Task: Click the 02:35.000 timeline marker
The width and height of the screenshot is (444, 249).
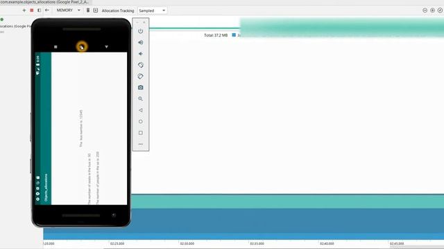Action: (x=257, y=243)
